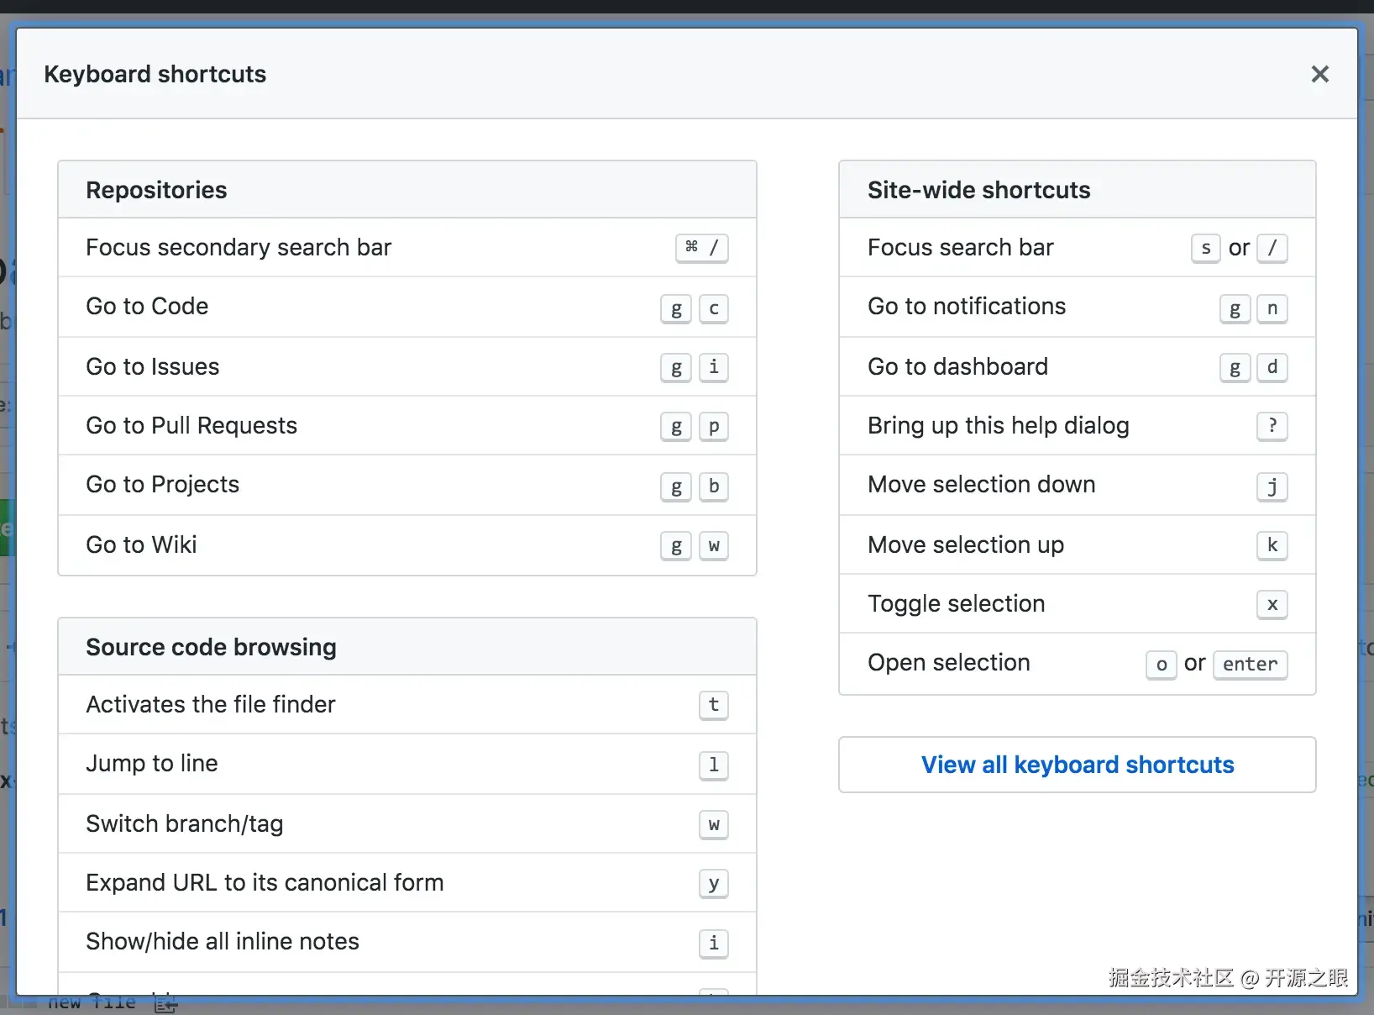Click the 'p' key for Go to Pull Requests

[713, 427]
